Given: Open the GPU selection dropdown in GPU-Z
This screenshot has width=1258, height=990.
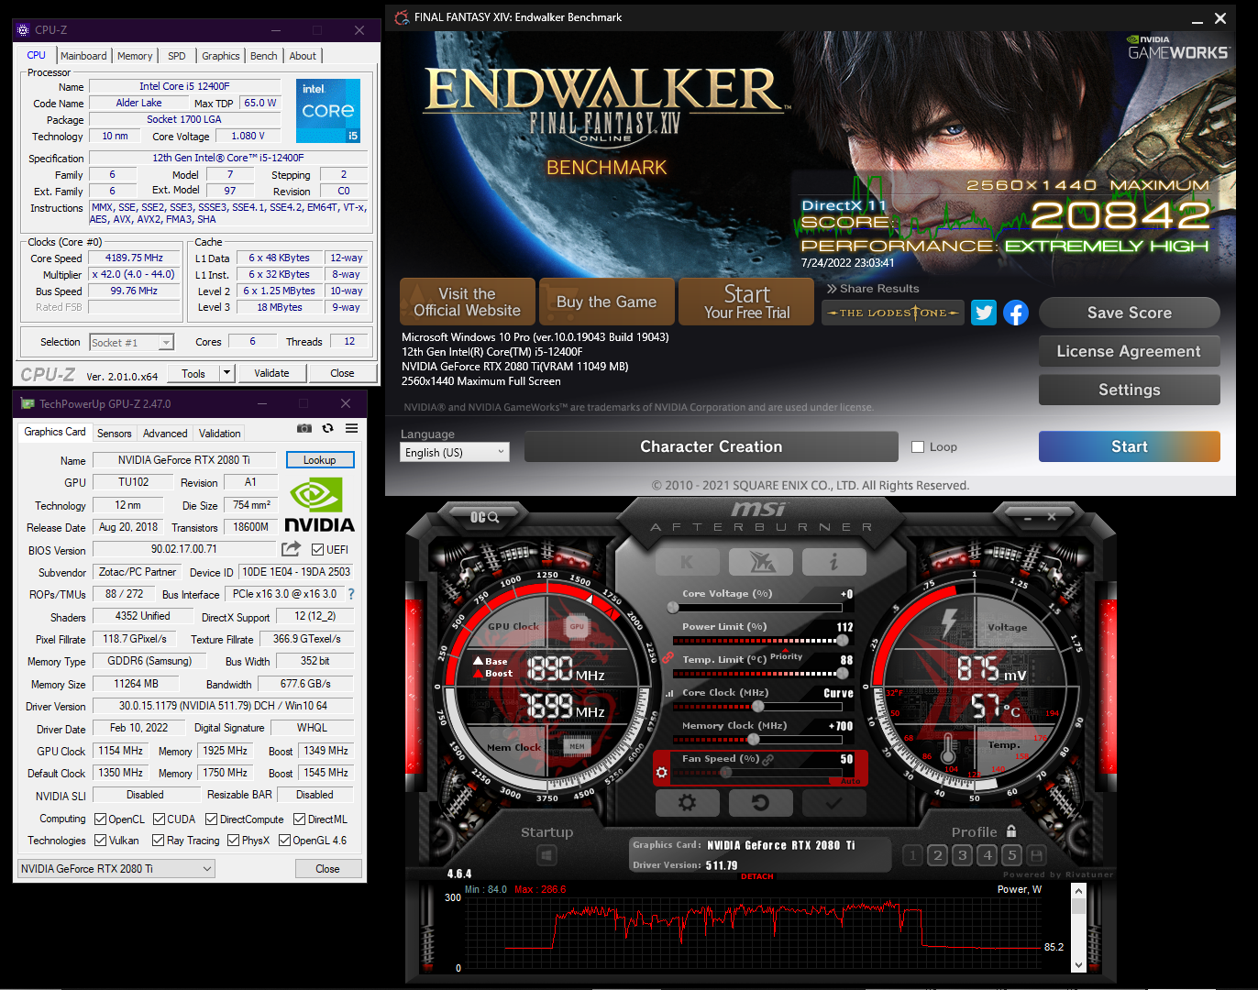Looking at the screenshot, I should click(116, 869).
